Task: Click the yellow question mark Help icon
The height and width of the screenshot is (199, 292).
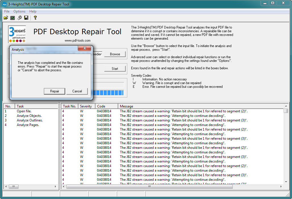Action: [x=35, y=18]
